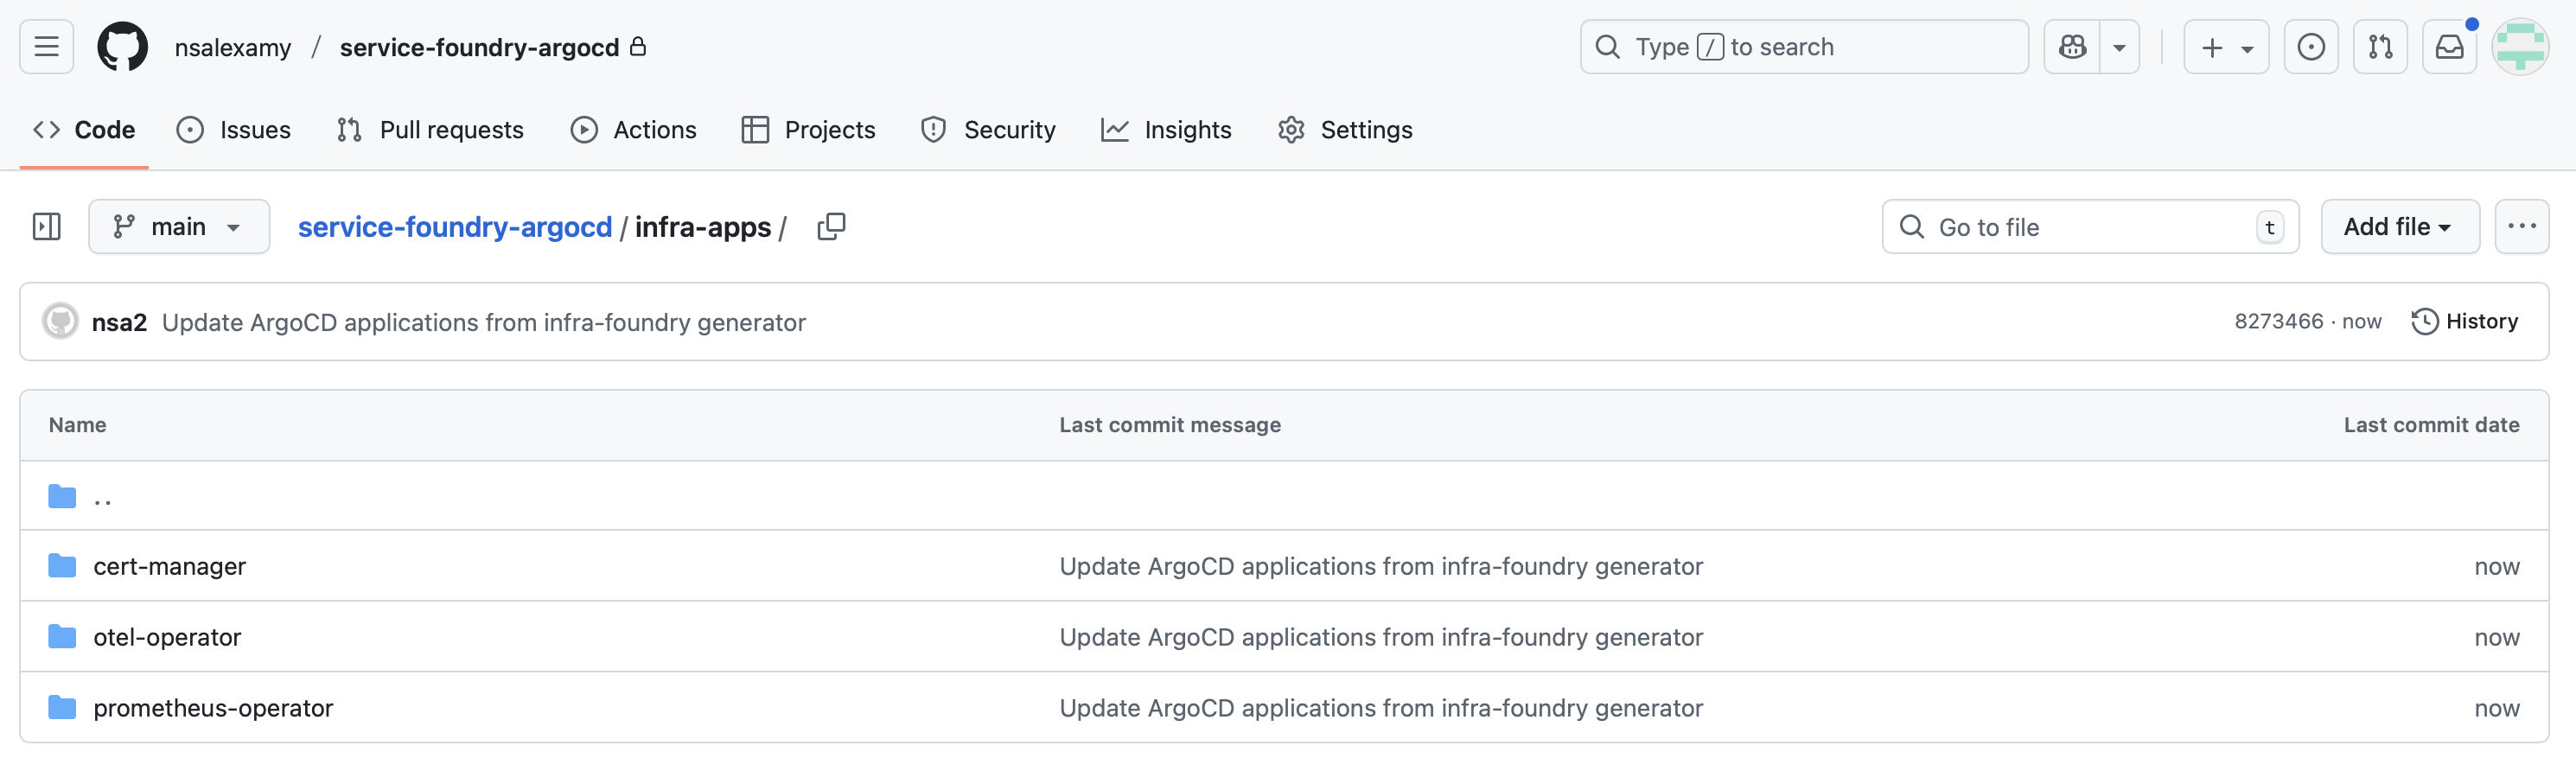Open commit hash 8273466
The image size is (2576, 771).
[x=2279, y=322]
